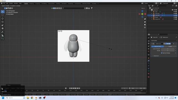
Task: Switch perspective/orthographic grid icon
Action: pyautogui.click(x=145, y=27)
